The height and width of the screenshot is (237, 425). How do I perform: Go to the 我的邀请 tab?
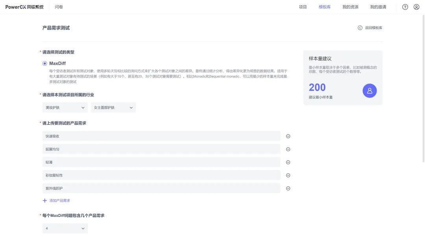[378, 7]
